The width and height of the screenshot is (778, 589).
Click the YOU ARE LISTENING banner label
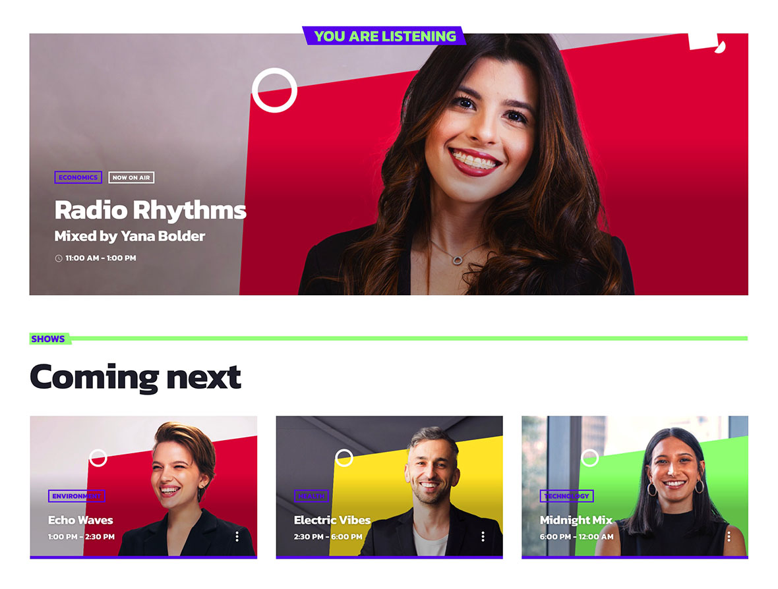[384, 36]
